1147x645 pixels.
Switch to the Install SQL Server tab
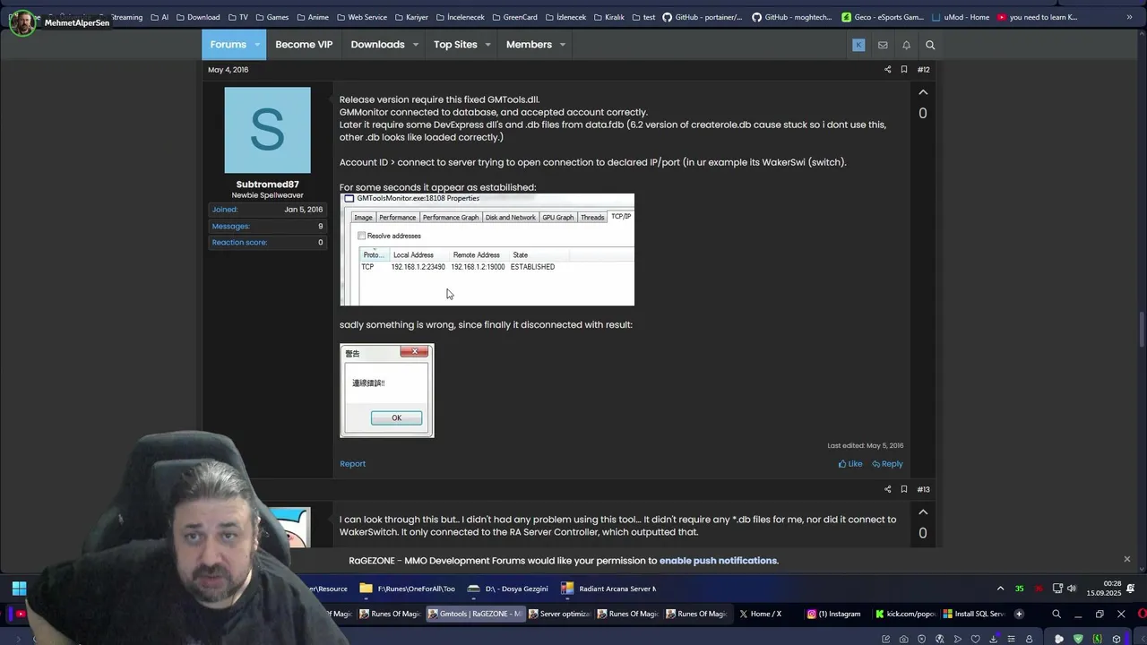[973, 614]
